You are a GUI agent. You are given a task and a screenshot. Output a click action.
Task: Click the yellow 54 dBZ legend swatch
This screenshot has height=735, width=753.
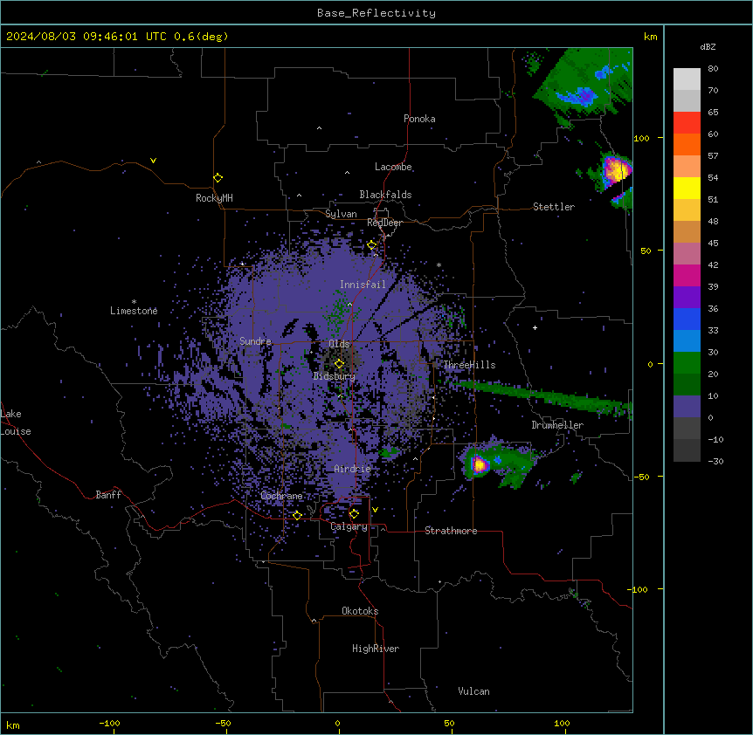click(687, 188)
